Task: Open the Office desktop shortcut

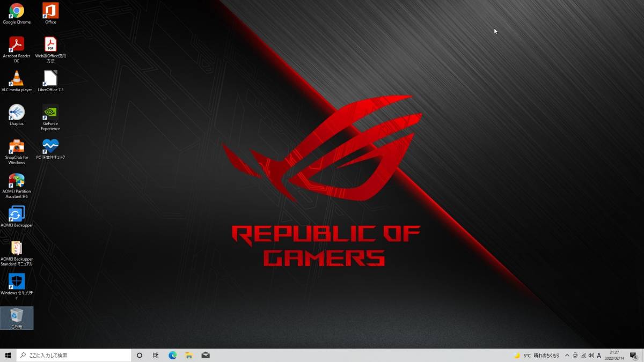Action: [x=50, y=14]
